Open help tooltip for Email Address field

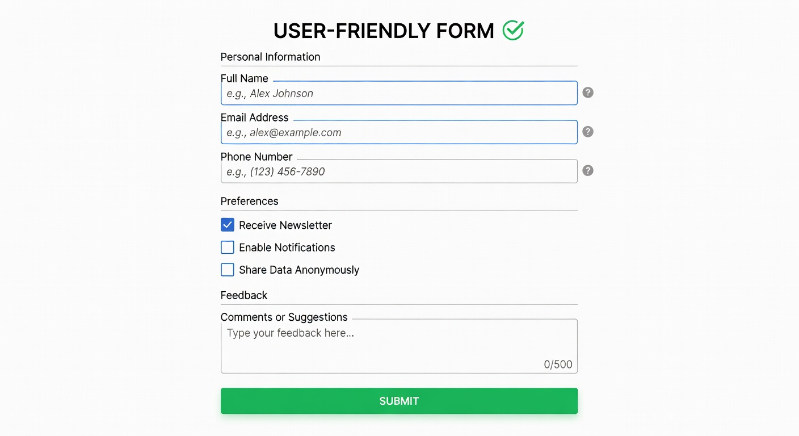tap(588, 132)
